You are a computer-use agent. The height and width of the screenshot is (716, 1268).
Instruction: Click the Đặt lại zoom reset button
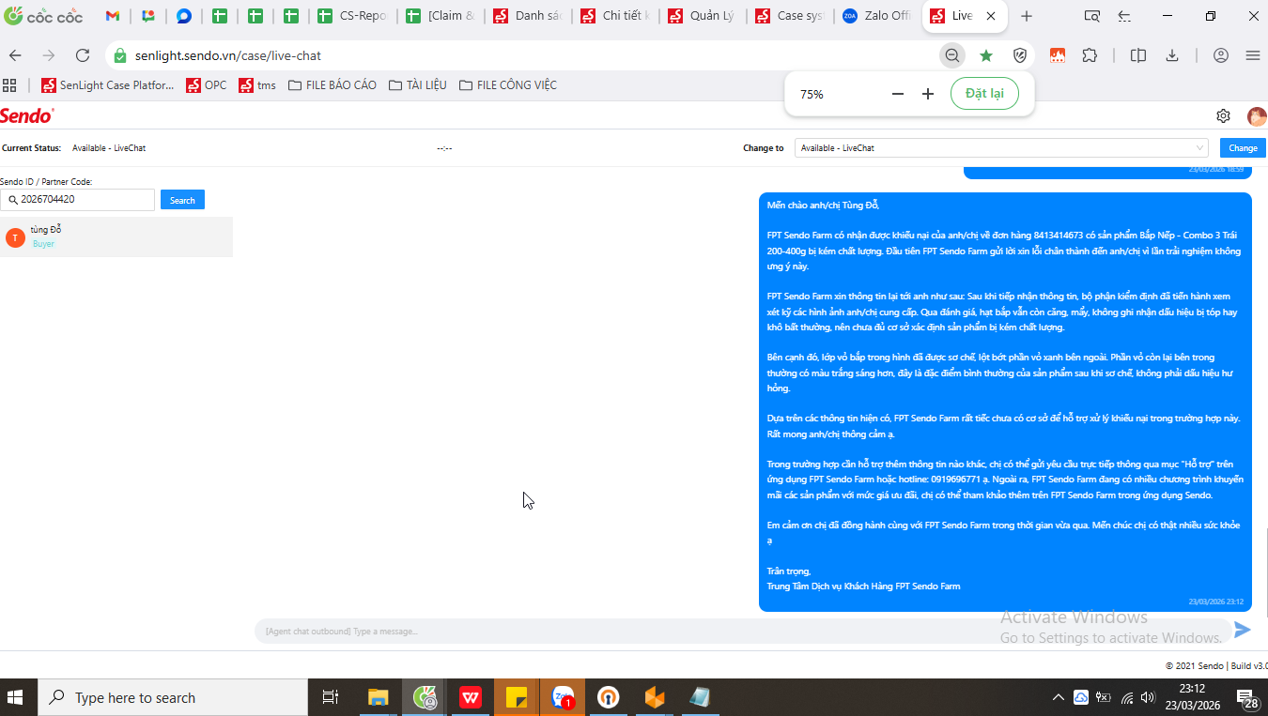click(x=984, y=94)
